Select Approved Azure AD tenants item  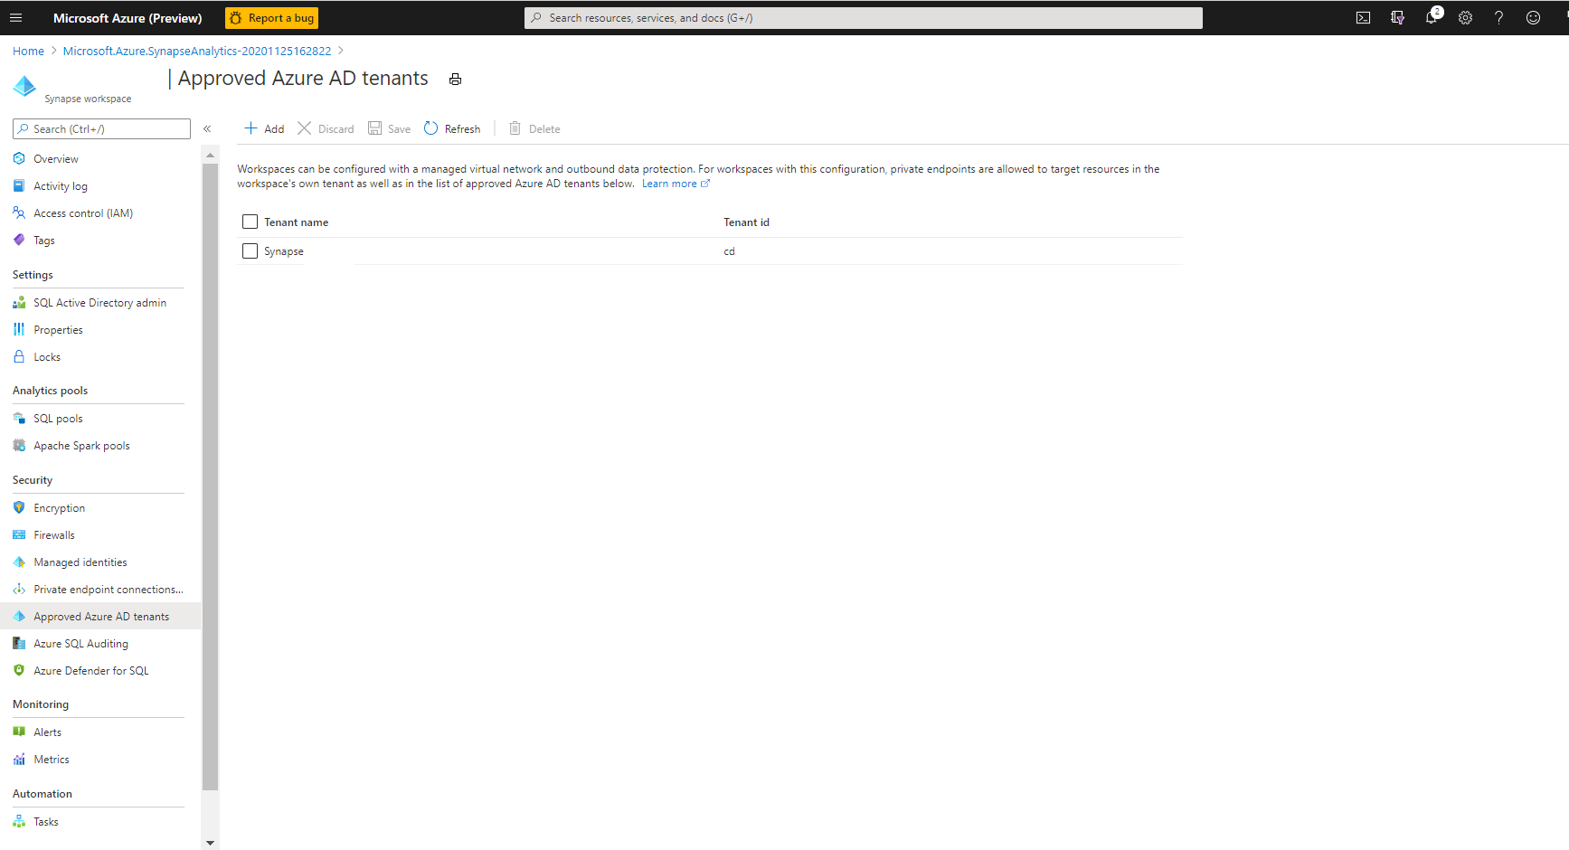pyautogui.click(x=100, y=617)
